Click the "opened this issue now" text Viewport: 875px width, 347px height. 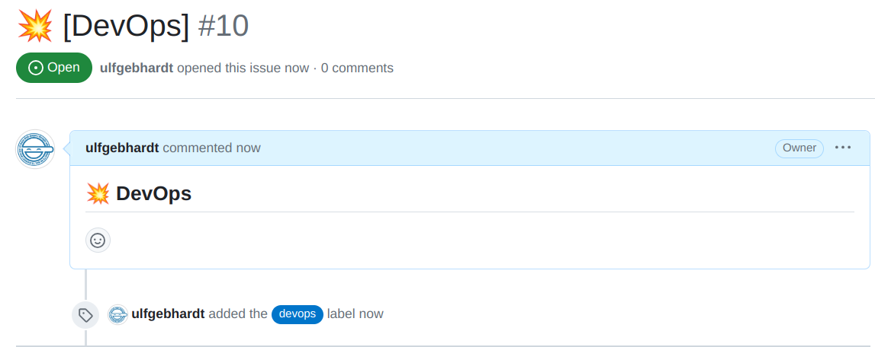(243, 68)
